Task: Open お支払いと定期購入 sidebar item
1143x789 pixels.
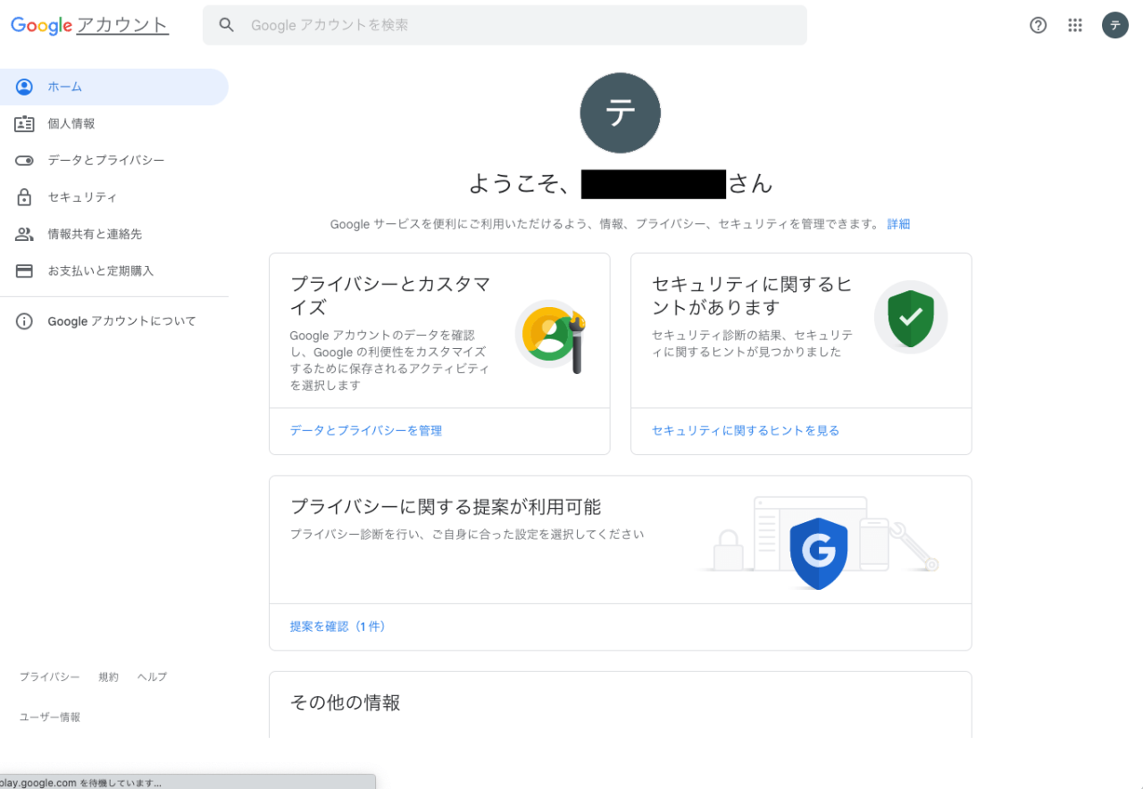Action: pyautogui.click(x=100, y=270)
